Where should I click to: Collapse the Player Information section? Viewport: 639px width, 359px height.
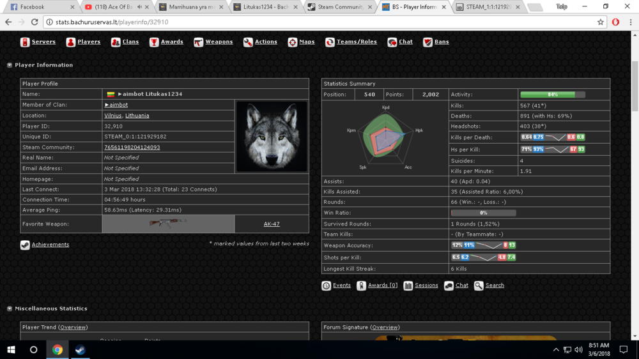click(x=10, y=65)
